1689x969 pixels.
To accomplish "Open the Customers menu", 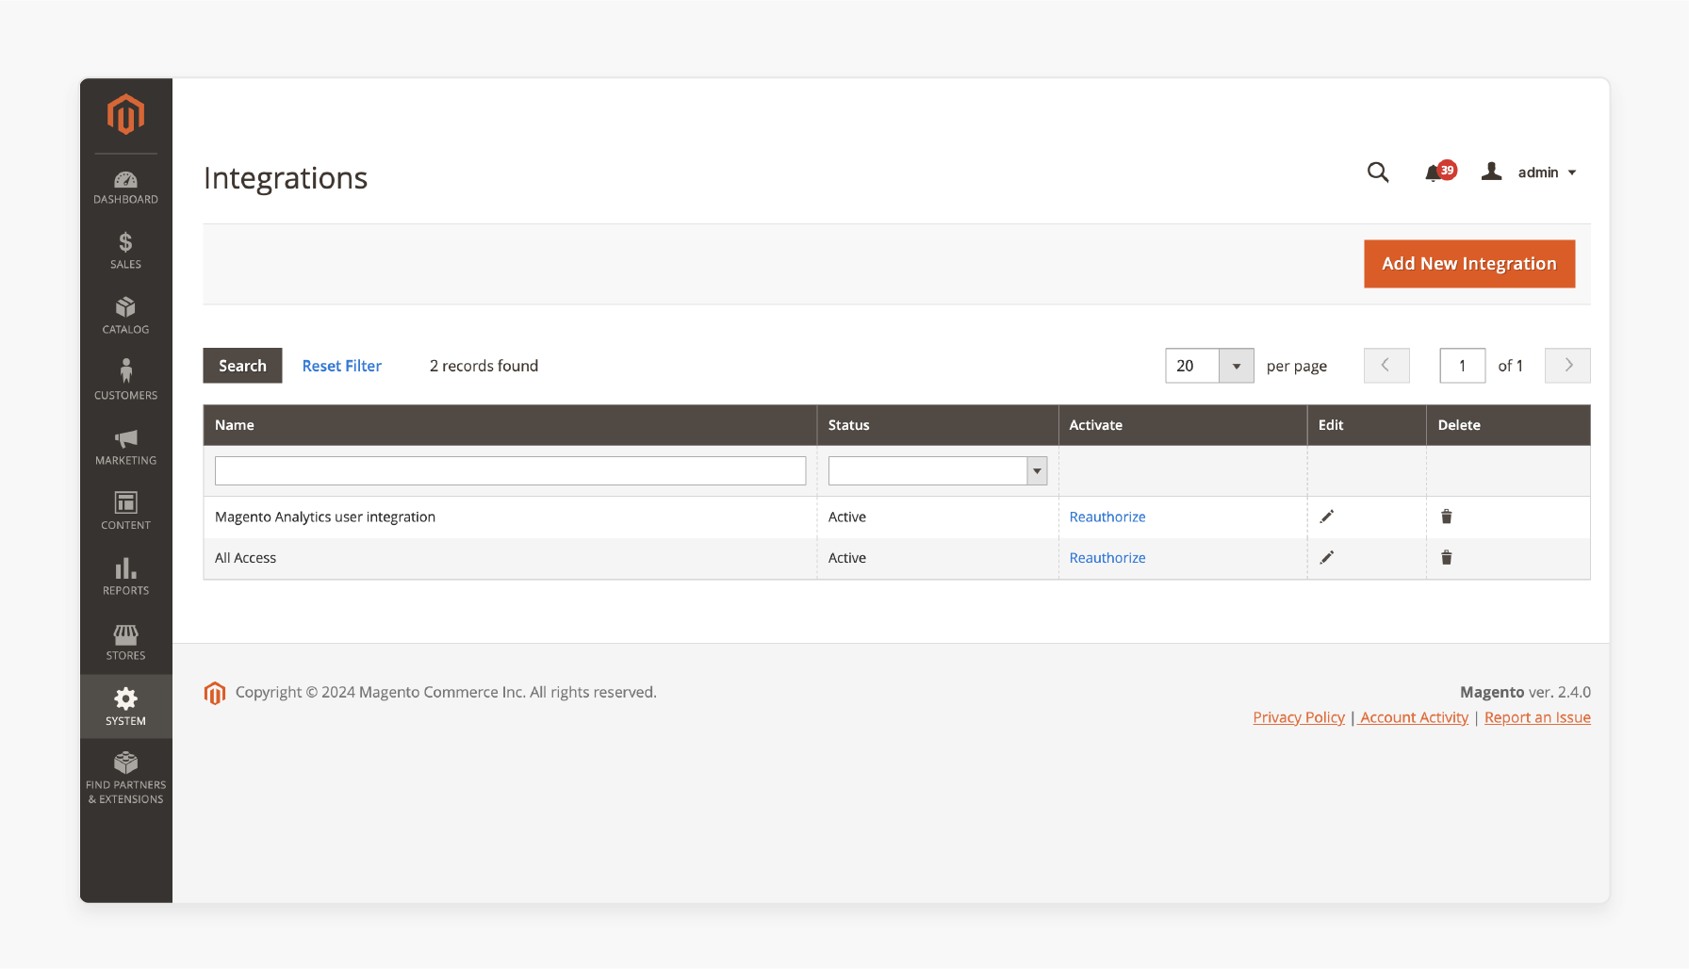I will [125, 381].
